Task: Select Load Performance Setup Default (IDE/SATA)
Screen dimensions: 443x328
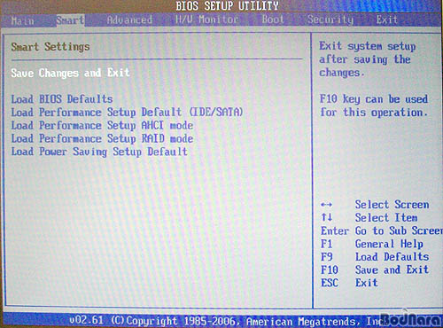Action: tap(127, 112)
